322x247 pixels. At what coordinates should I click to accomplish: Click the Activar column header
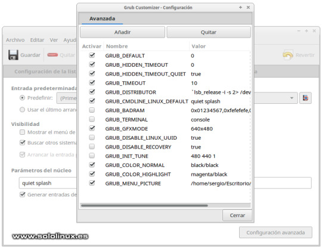[x=92, y=46]
